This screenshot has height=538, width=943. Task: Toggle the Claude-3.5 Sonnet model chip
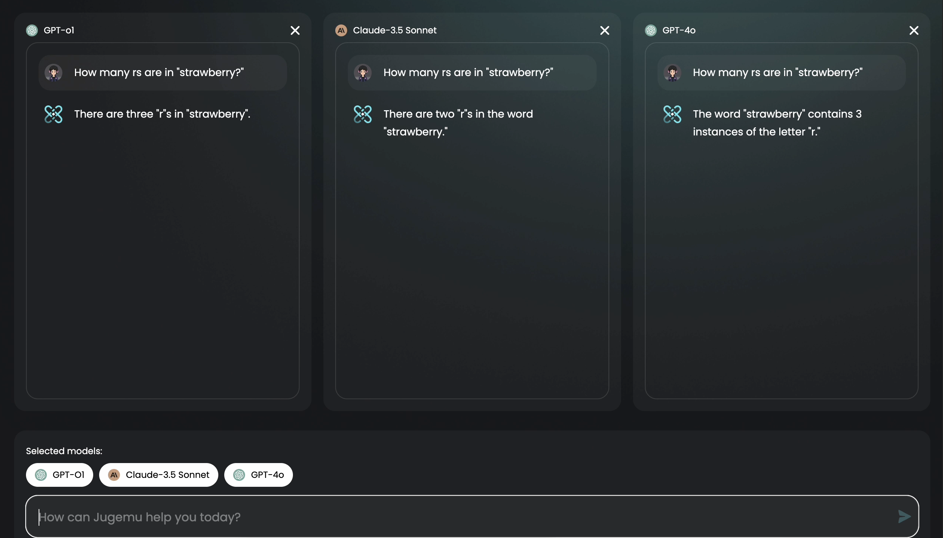pos(159,475)
